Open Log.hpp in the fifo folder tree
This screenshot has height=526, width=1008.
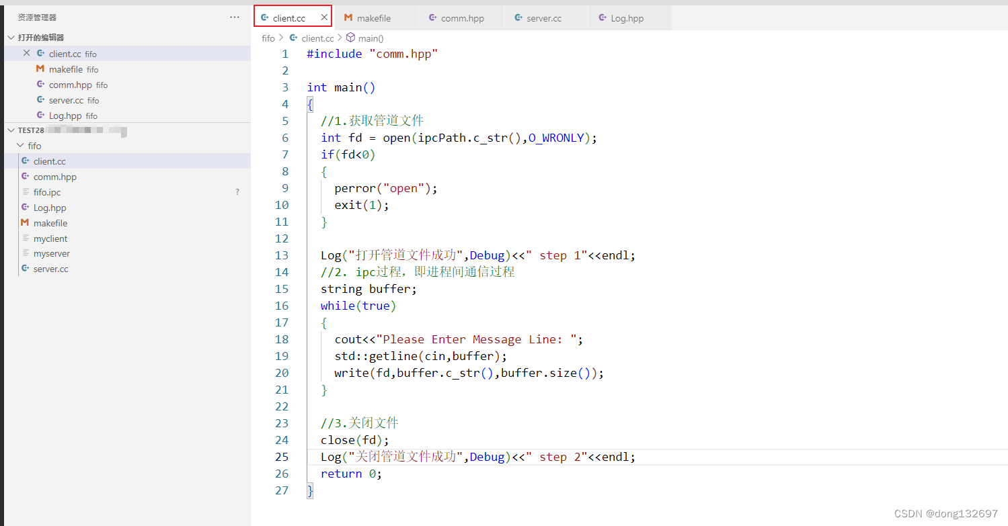coord(128,208)
